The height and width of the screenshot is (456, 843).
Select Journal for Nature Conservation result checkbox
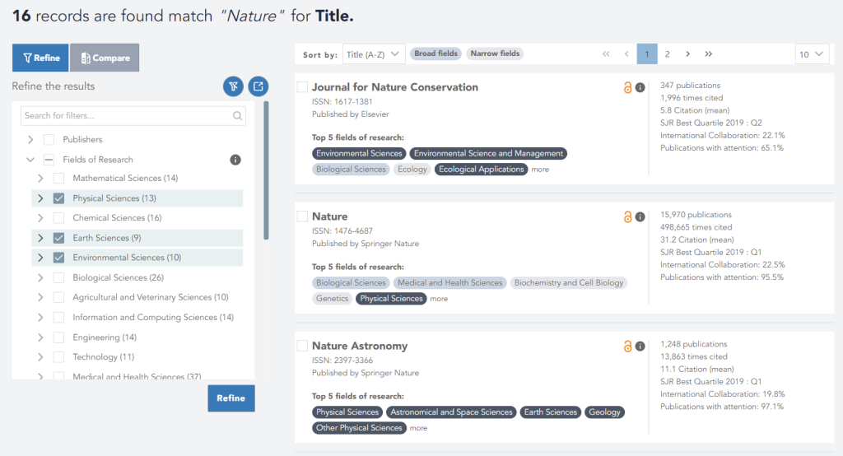coord(303,87)
